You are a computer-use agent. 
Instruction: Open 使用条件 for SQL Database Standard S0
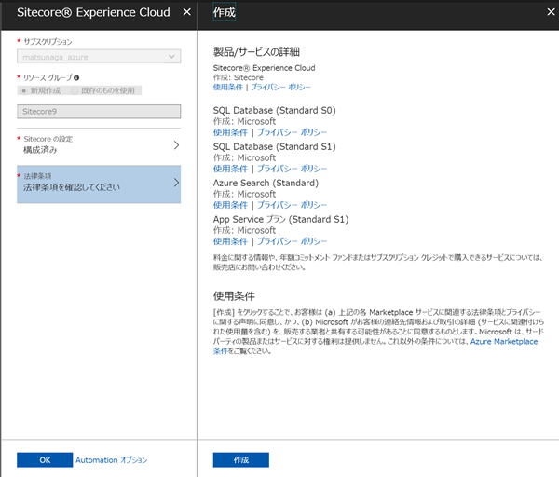(230, 132)
